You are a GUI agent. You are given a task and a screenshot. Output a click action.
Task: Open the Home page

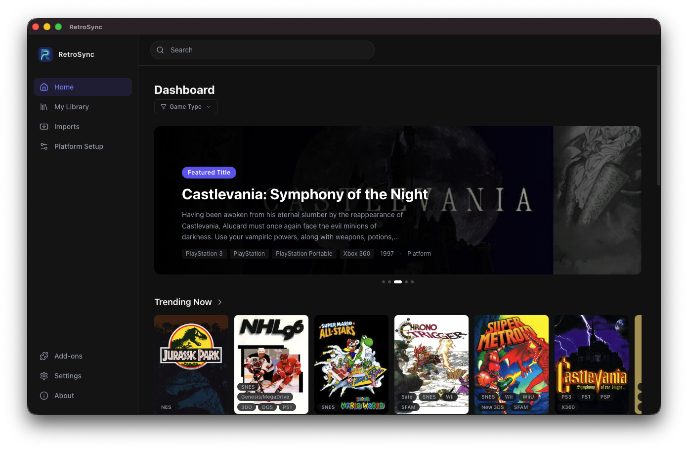83,87
